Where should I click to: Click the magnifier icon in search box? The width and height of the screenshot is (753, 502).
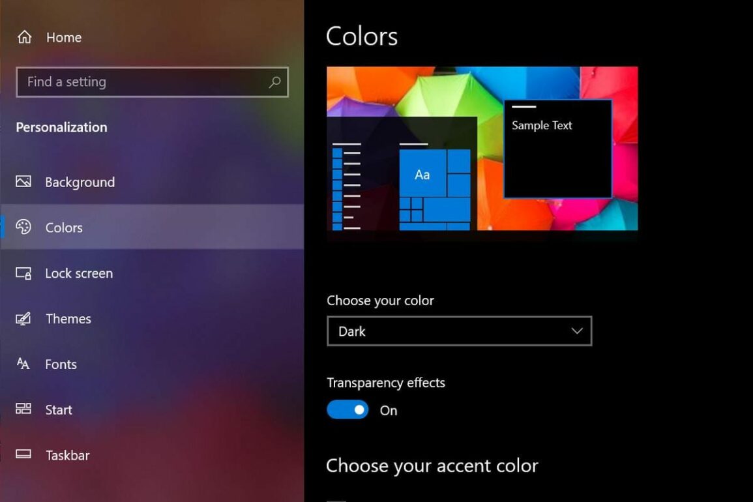(274, 82)
